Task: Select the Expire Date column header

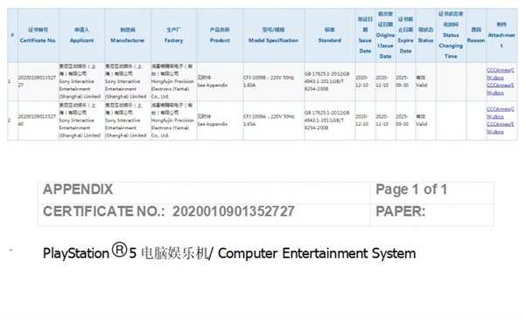Action: 405,35
